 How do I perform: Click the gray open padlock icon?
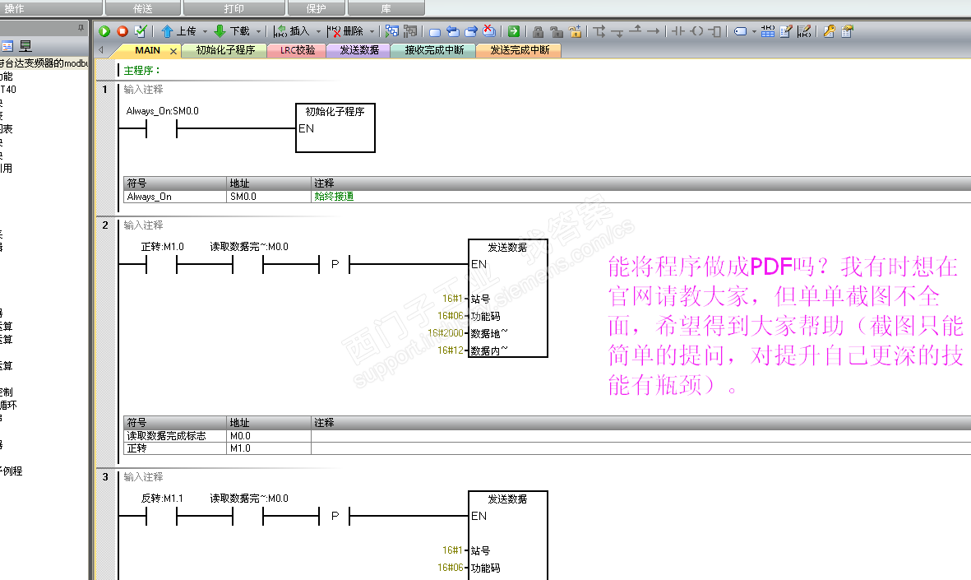click(x=556, y=31)
